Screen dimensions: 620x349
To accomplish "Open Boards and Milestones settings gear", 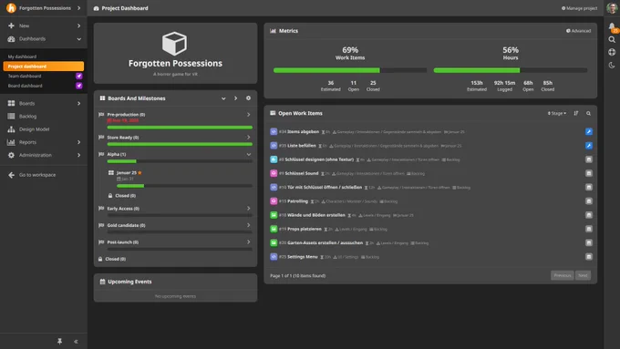I will (x=248, y=98).
